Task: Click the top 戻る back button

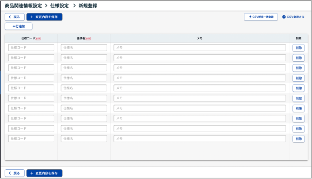Action: click(x=15, y=17)
